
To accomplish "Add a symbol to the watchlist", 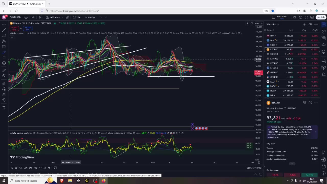I will click(304, 25).
